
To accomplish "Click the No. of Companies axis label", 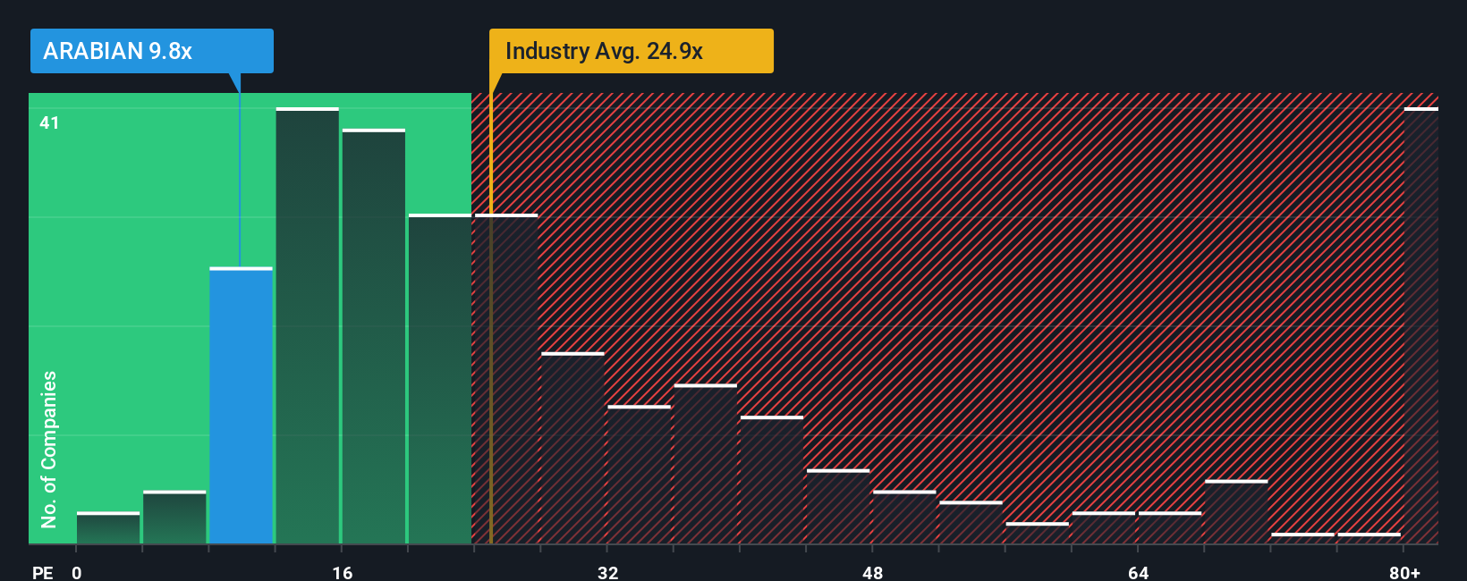I will (49, 449).
